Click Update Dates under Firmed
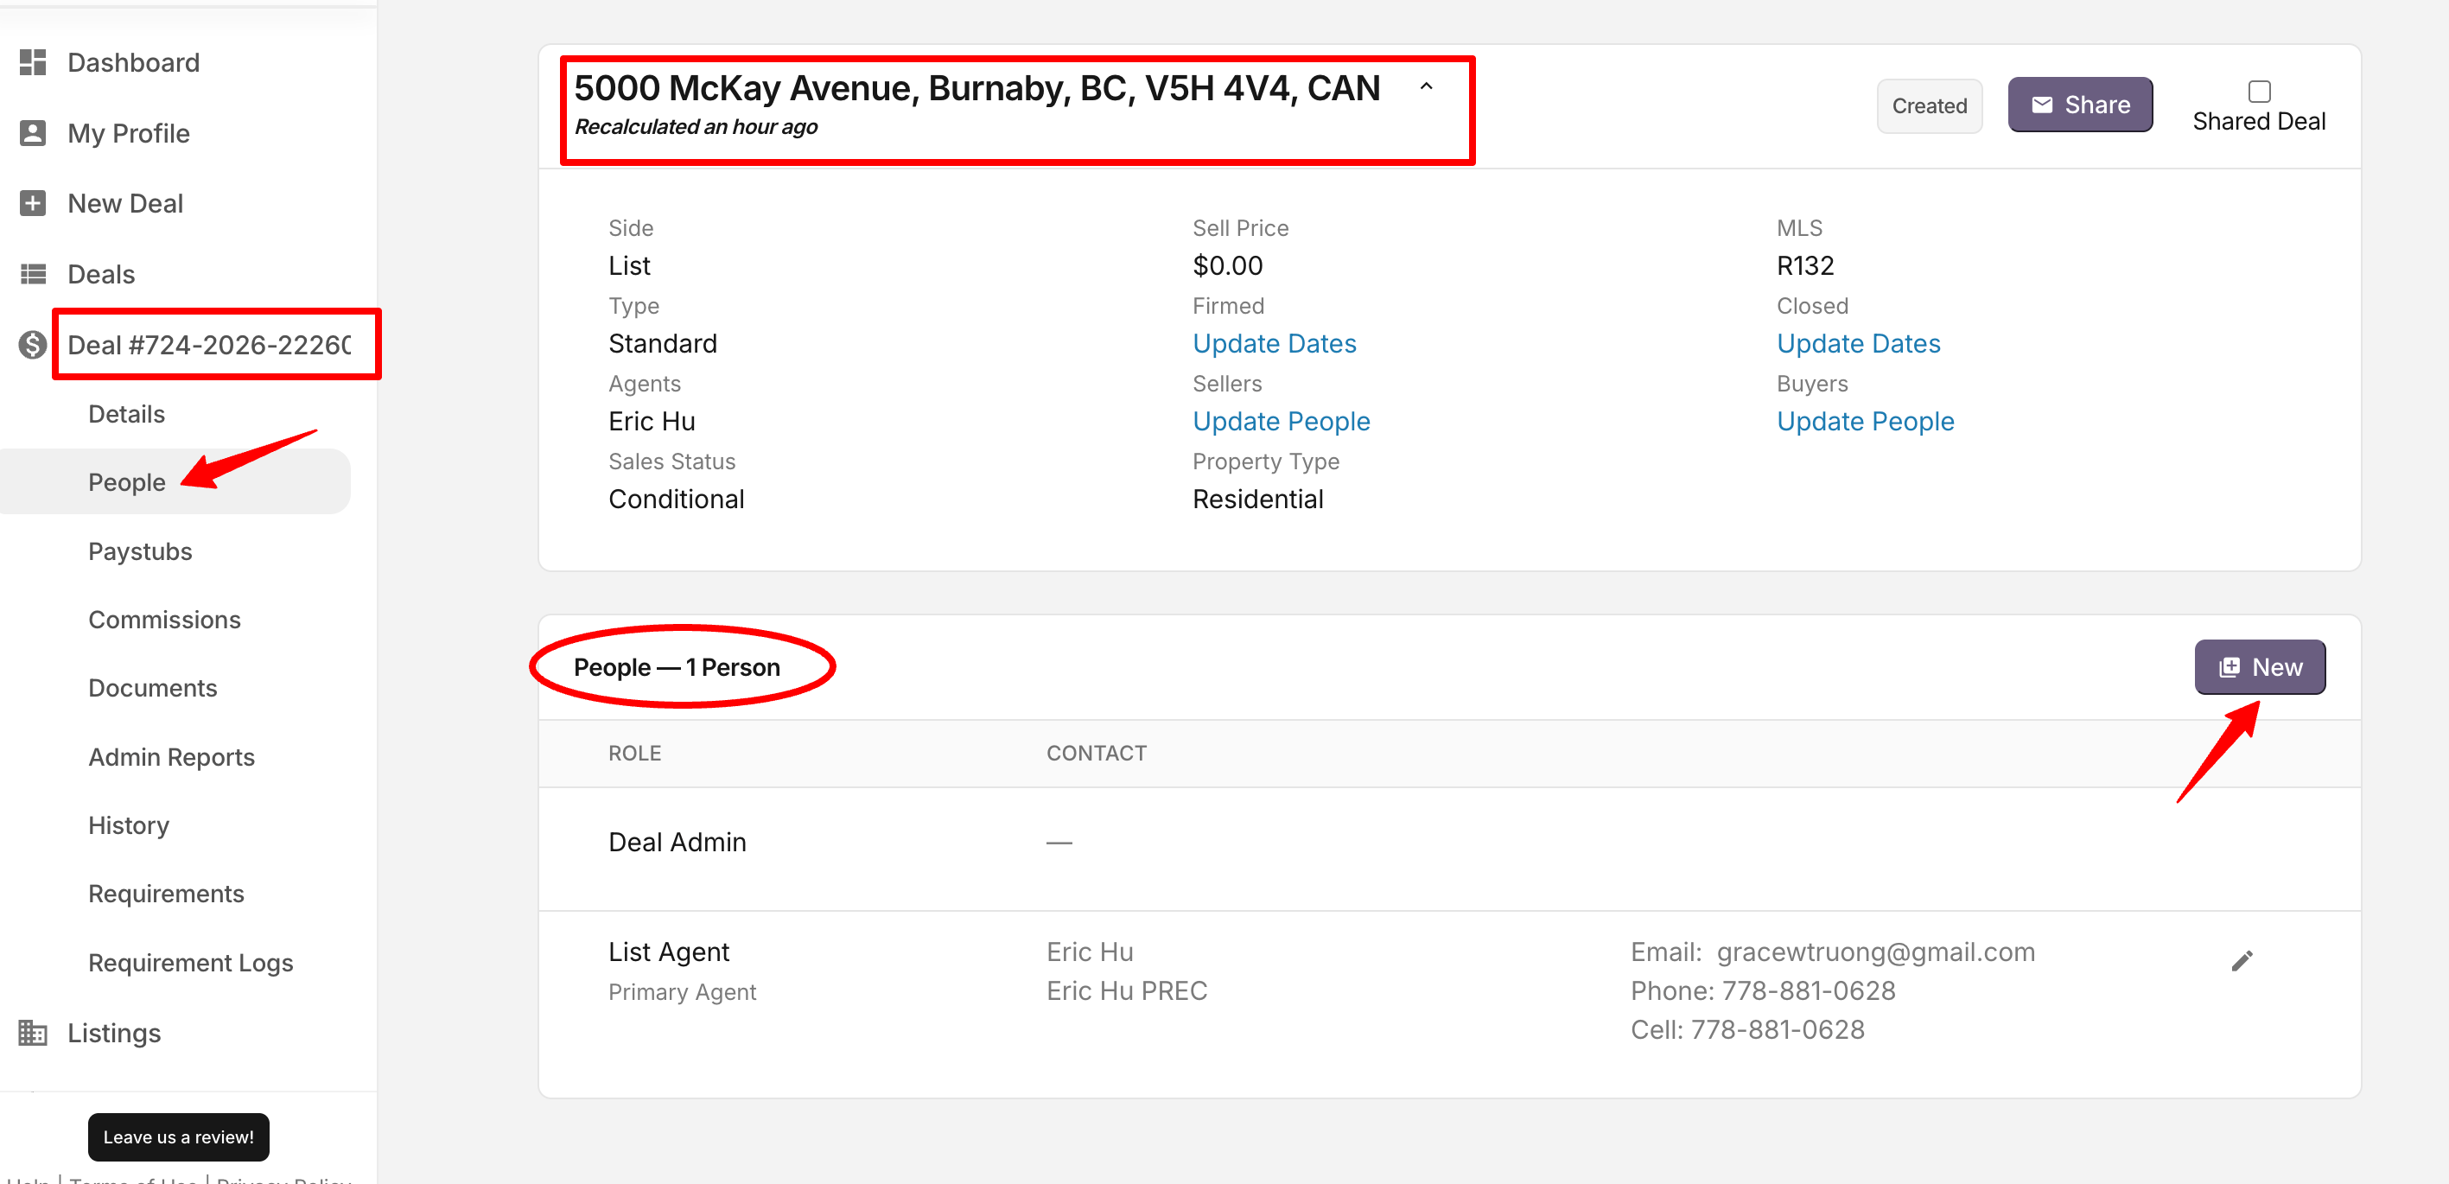Viewport: 2449px width, 1184px height. pos(1273,343)
